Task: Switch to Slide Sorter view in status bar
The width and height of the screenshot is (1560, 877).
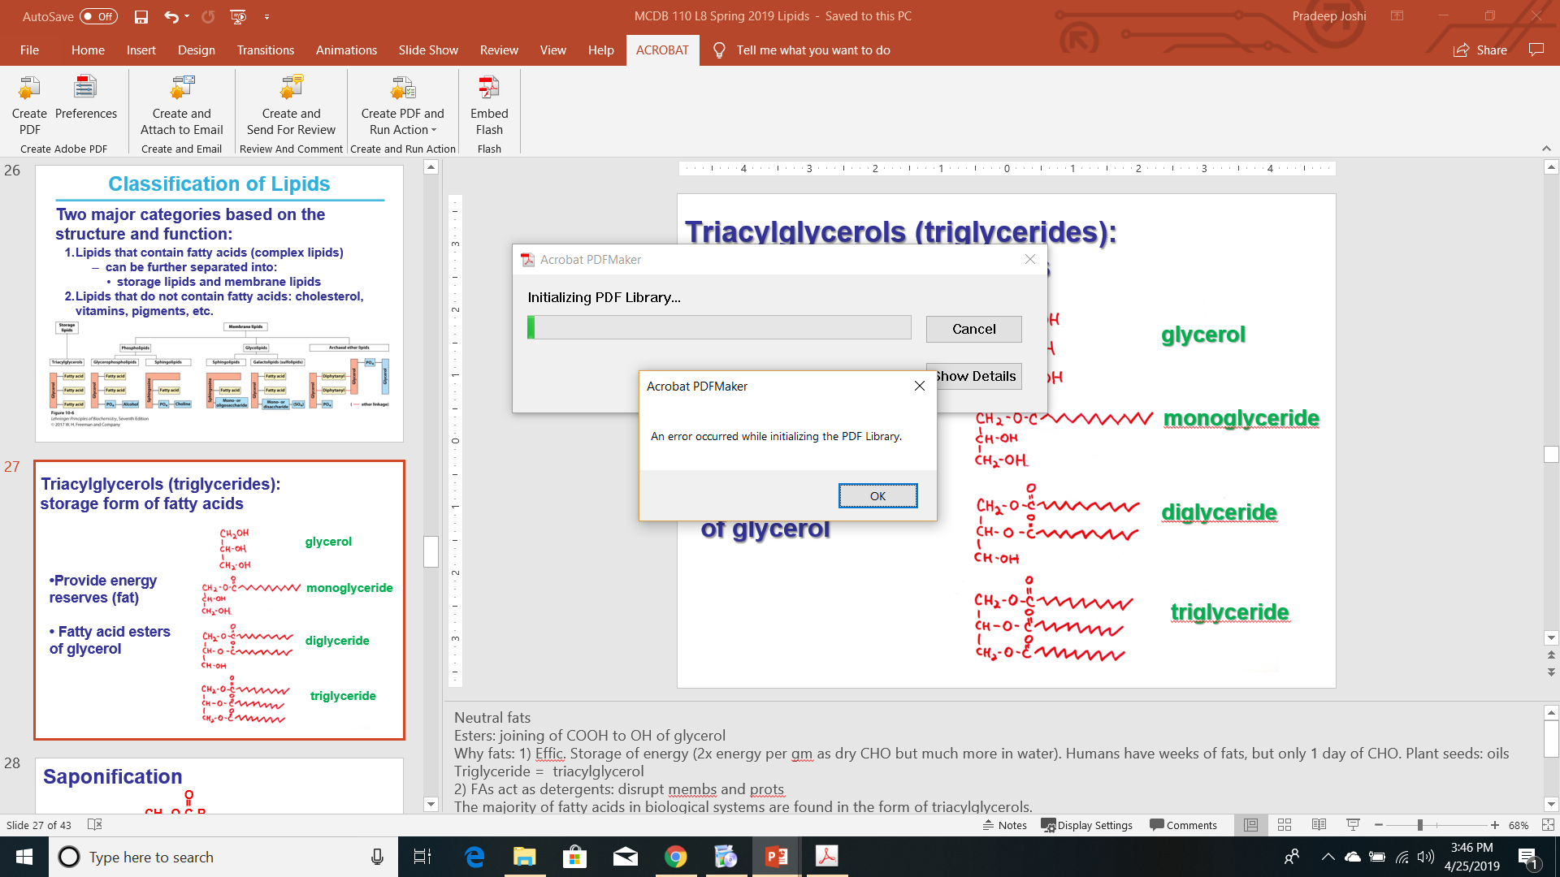Action: point(1284,824)
